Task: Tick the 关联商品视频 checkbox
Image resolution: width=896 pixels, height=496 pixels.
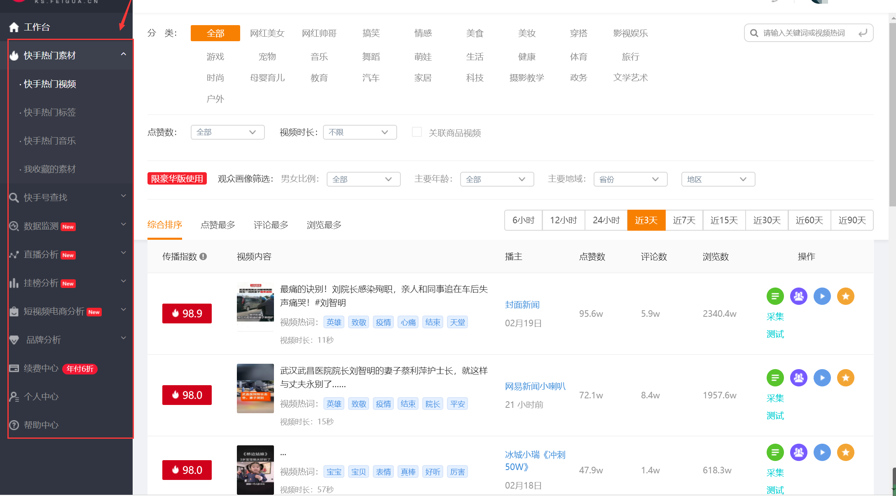Action: [x=417, y=132]
